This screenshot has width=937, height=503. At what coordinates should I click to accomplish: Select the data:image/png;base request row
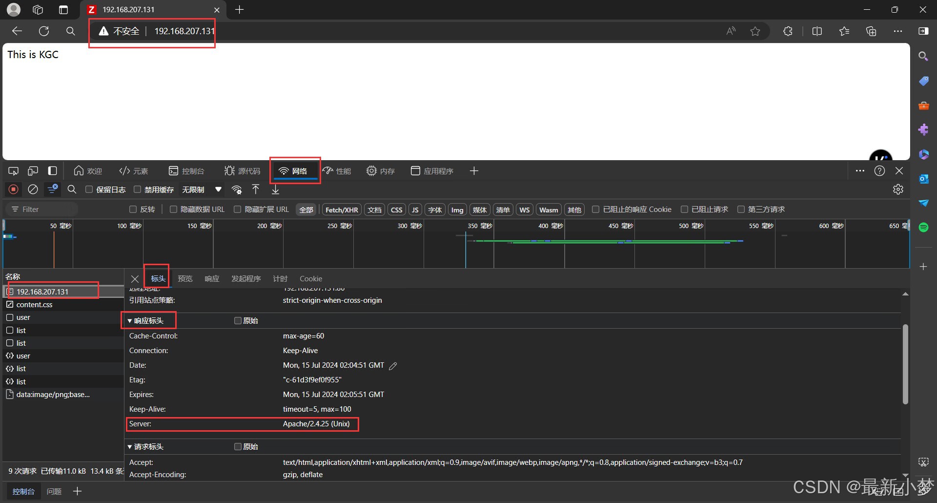click(x=63, y=395)
